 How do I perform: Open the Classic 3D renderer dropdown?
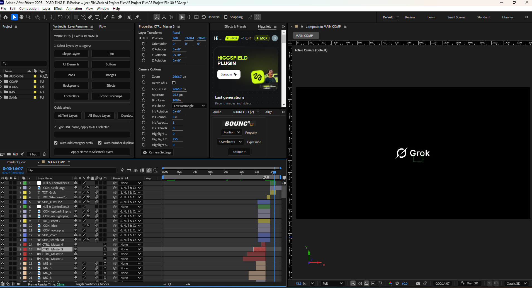point(516,283)
